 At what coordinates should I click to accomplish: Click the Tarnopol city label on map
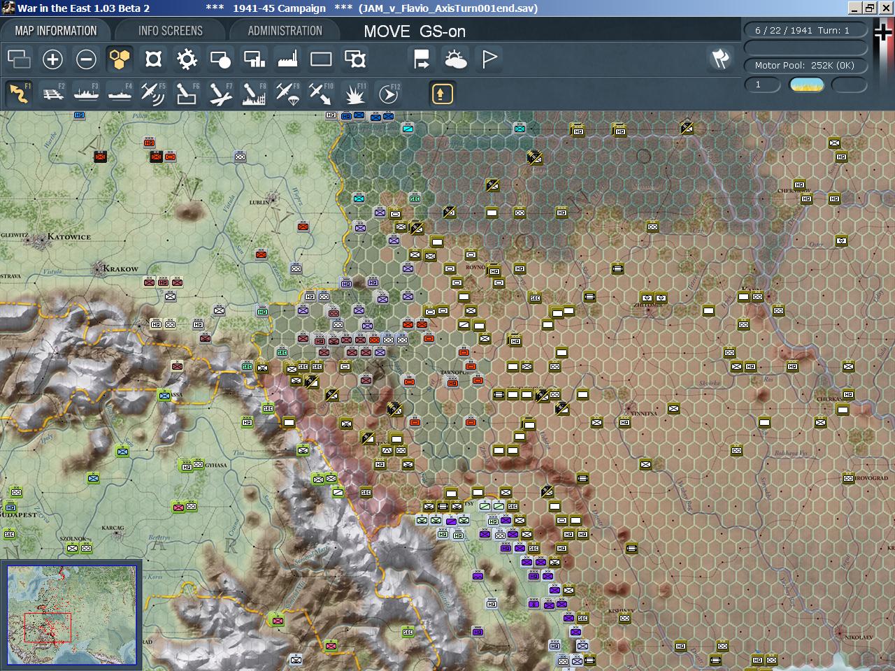pyautogui.click(x=454, y=373)
